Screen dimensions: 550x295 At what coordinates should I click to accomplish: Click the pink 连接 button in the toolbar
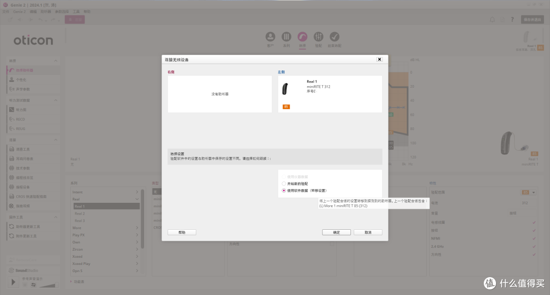[75, 20]
